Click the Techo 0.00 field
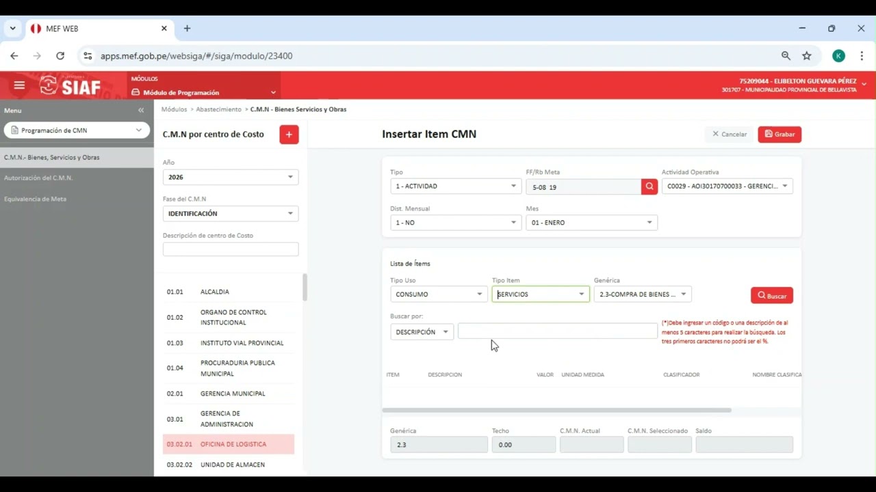876x492 pixels. (x=524, y=445)
